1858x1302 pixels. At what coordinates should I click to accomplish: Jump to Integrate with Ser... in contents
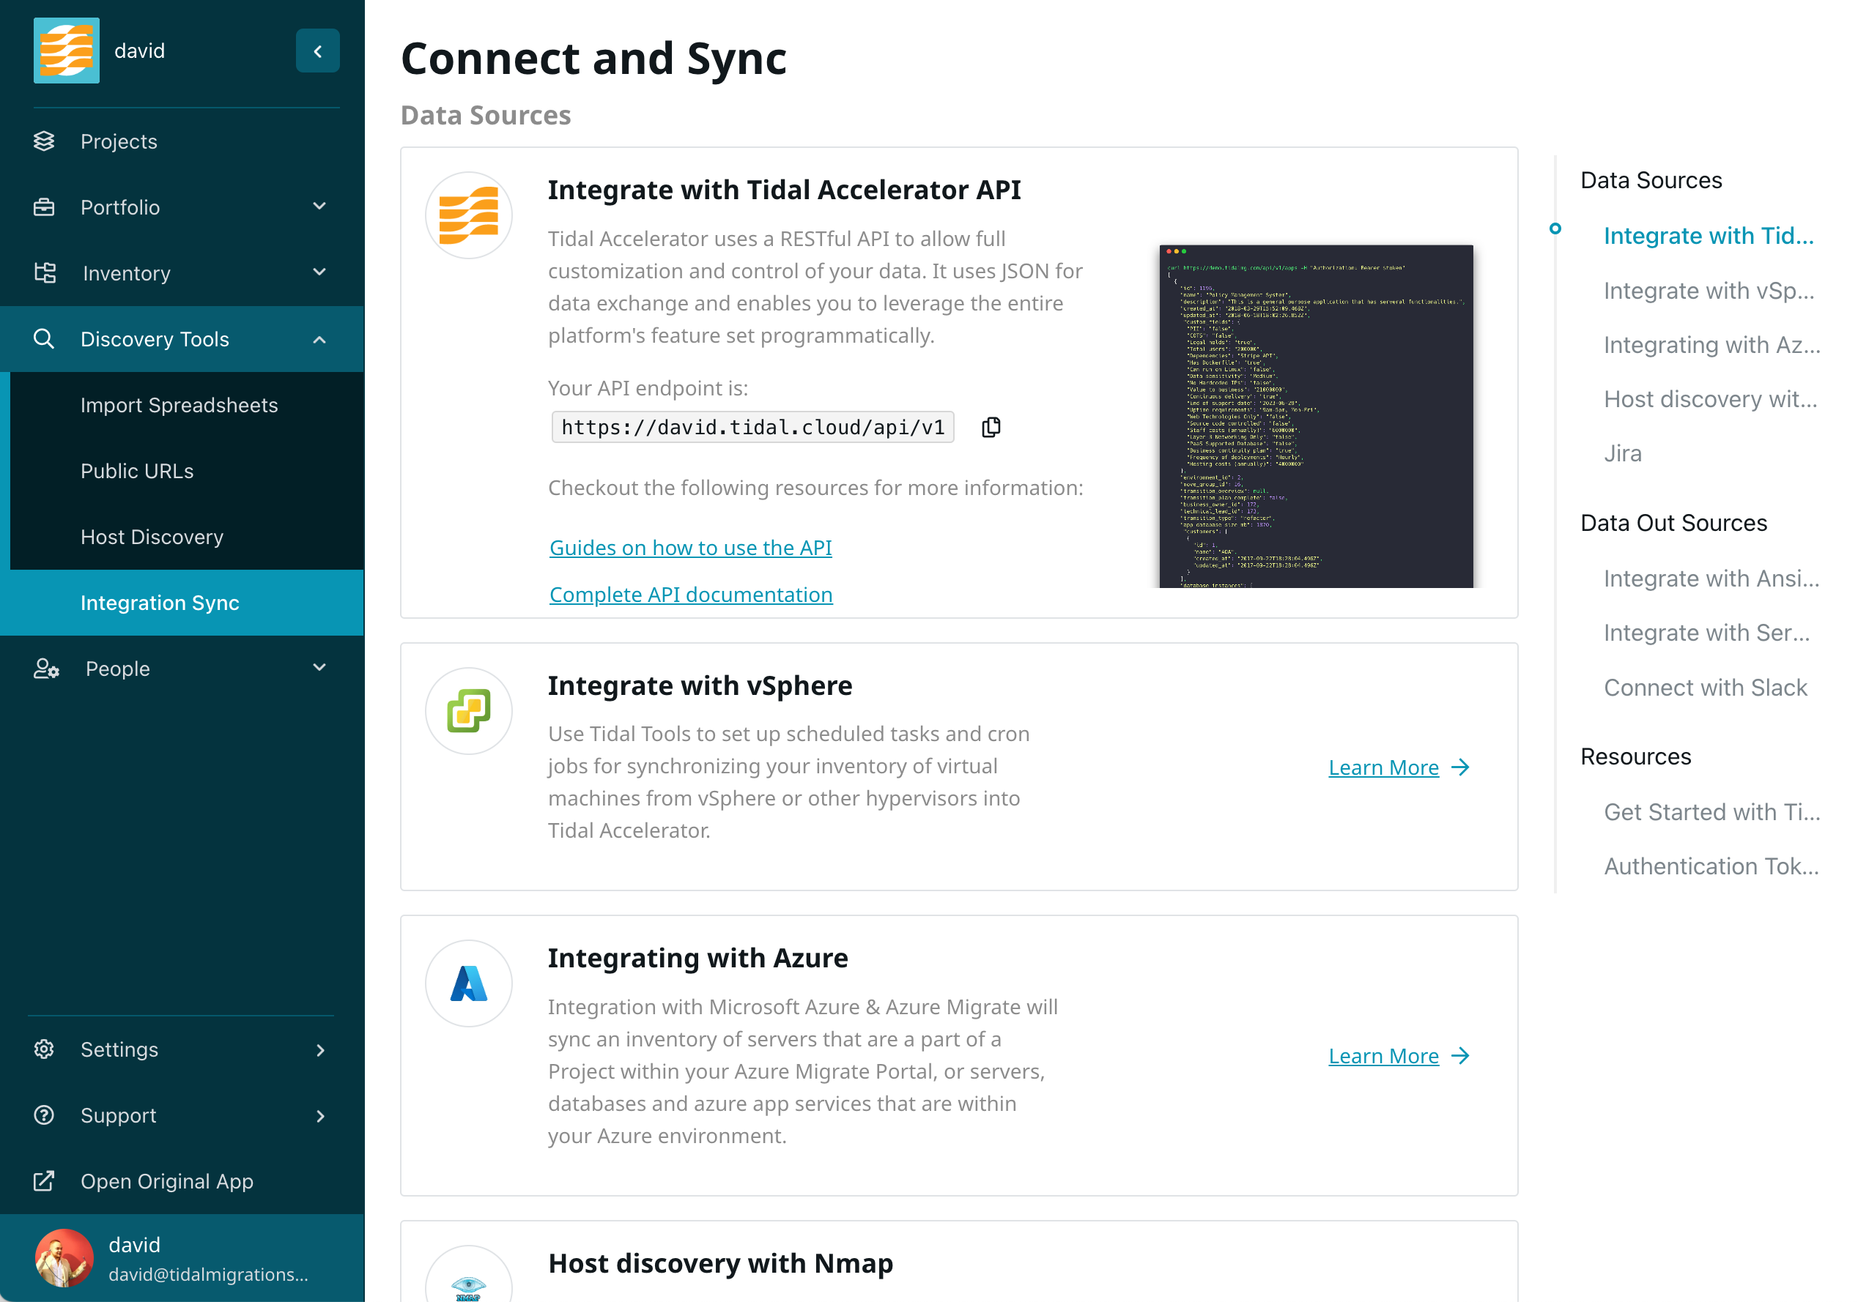[1706, 633]
